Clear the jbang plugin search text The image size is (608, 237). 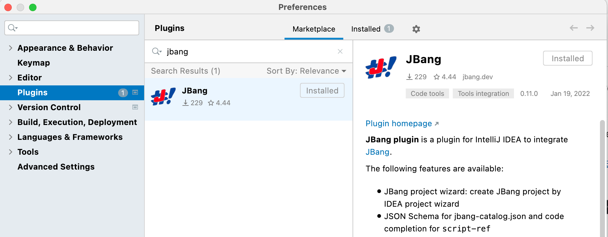(340, 51)
